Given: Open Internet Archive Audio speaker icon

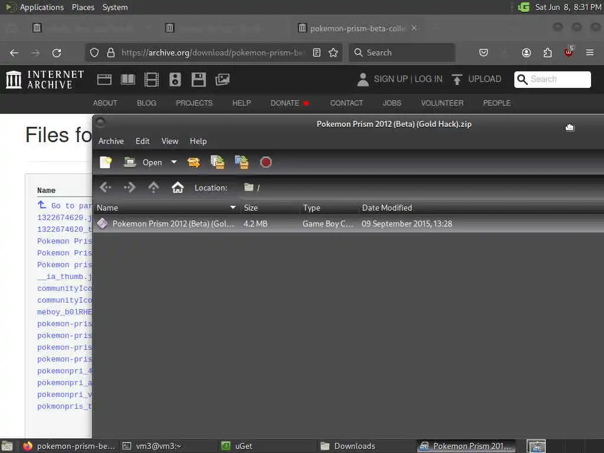Looking at the screenshot, I should pos(175,80).
